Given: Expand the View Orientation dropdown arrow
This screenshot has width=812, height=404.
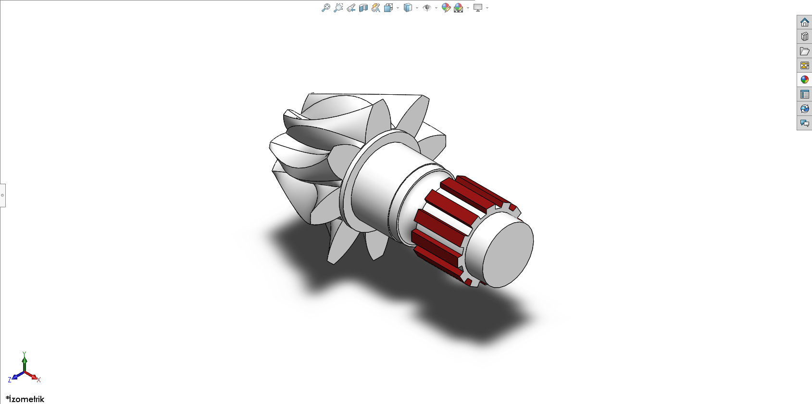Looking at the screenshot, I should pos(398,8).
